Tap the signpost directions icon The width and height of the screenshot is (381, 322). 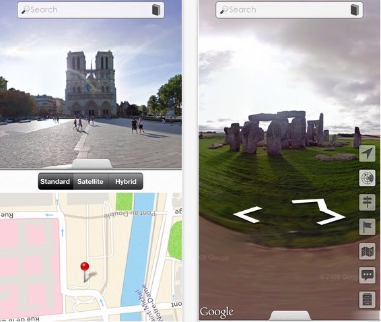pyautogui.click(x=367, y=202)
